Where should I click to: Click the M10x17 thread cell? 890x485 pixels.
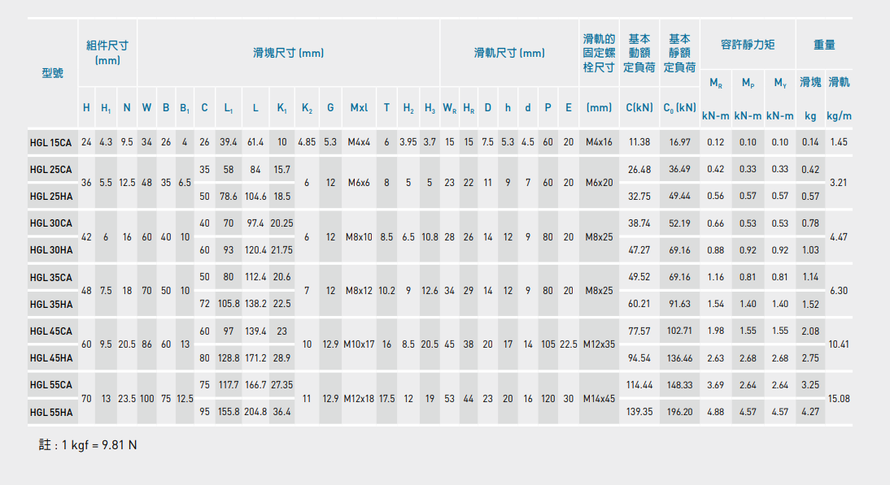click(359, 344)
